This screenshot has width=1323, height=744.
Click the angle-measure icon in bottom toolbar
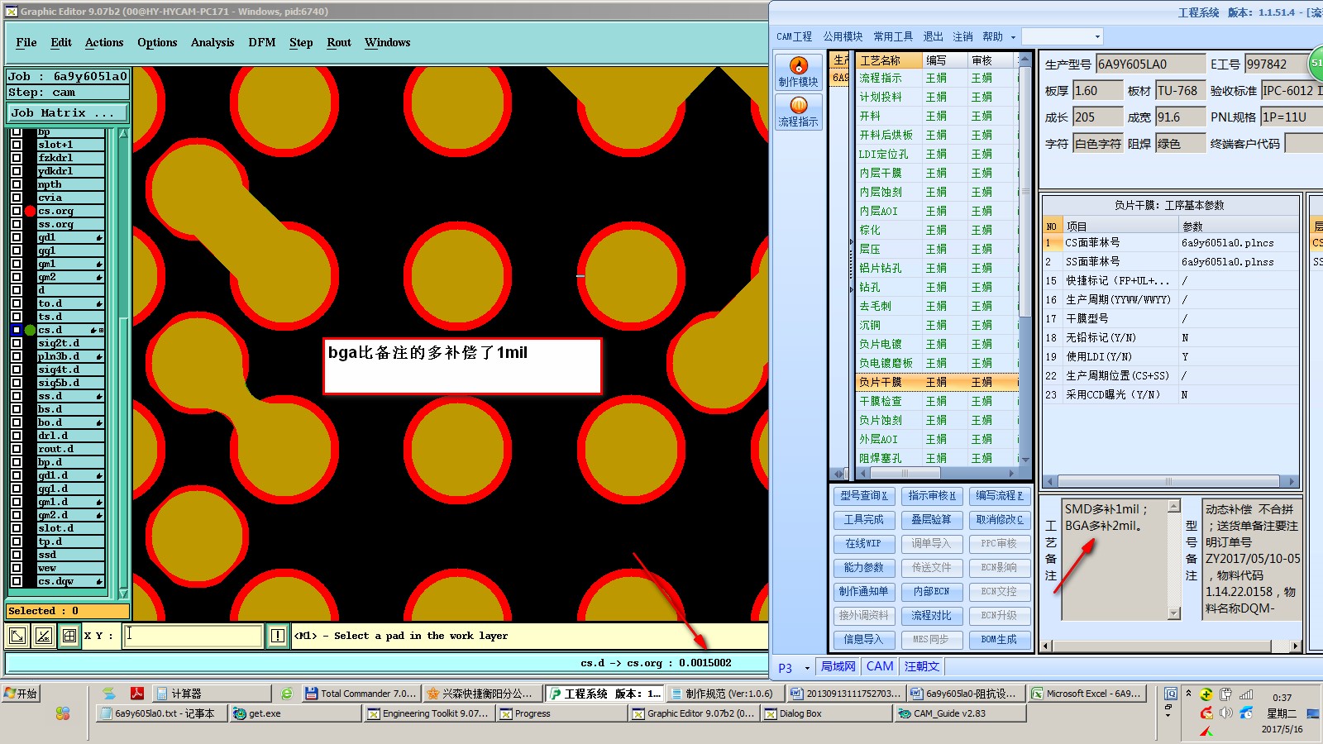pos(44,636)
